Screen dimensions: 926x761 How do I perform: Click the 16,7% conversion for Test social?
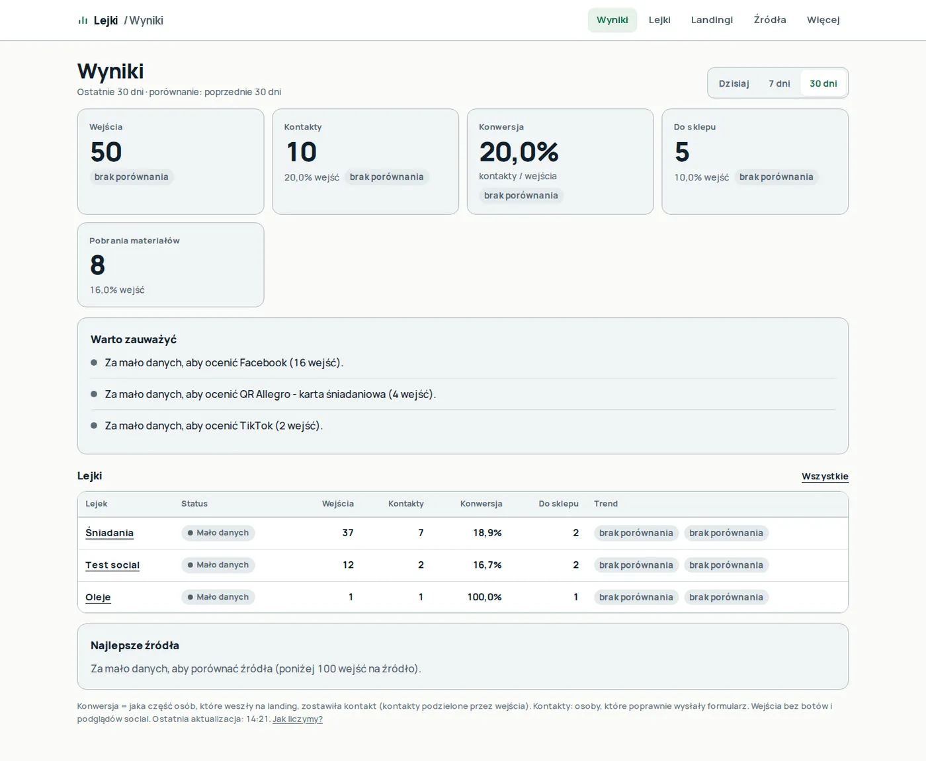tap(487, 565)
